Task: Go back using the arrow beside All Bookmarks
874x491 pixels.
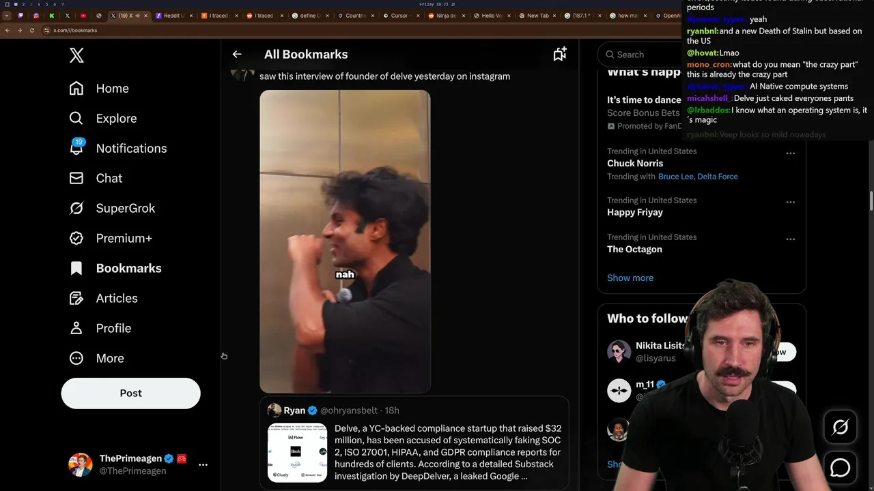Action: tap(237, 54)
